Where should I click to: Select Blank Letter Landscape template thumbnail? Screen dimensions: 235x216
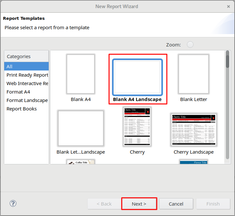click(80, 128)
